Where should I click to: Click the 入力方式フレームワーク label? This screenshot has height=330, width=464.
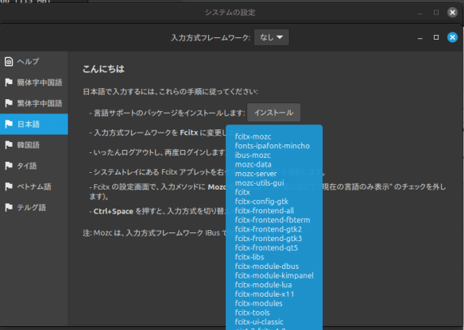click(211, 38)
